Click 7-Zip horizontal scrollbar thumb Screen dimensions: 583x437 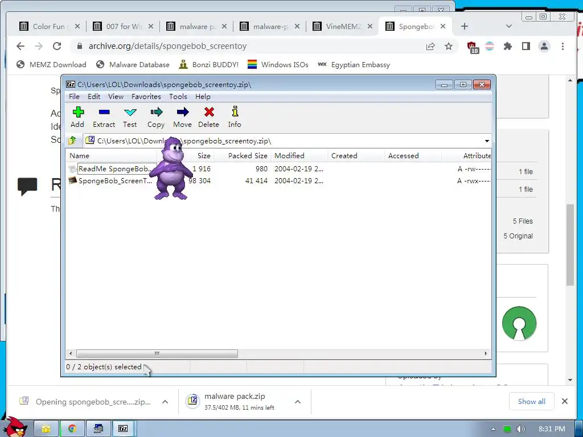(157, 353)
